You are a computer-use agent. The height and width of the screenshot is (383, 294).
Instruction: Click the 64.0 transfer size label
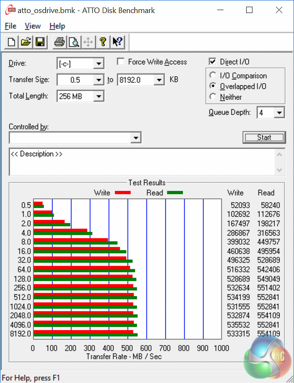click(24, 269)
